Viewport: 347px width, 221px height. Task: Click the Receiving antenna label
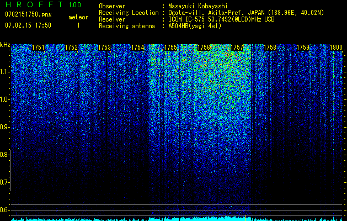pyautogui.click(x=127, y=26)
